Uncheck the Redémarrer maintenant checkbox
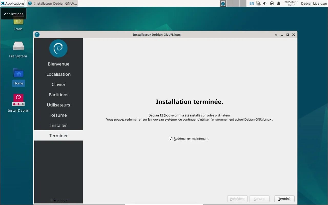The width and height of the screenshot is (328, 205). [x=171, y=139]
